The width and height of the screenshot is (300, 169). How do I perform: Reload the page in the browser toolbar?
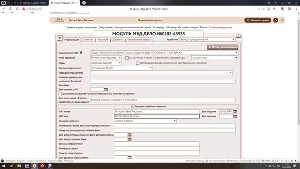click(x=17, y=9)
